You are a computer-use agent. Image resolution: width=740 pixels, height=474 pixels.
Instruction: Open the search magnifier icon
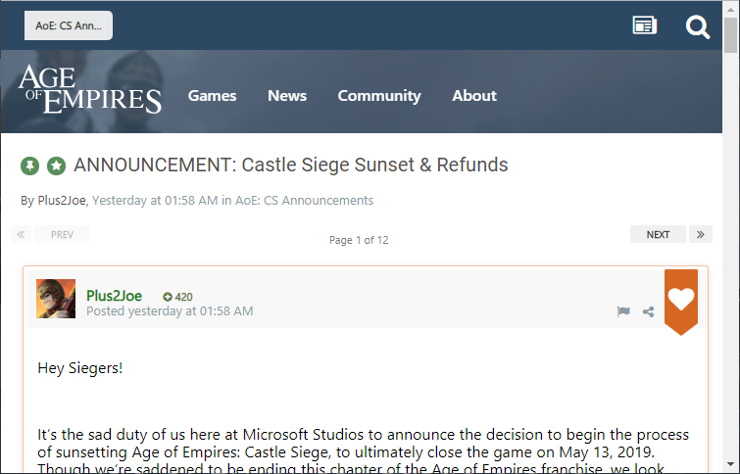click(x=698, y=26)
